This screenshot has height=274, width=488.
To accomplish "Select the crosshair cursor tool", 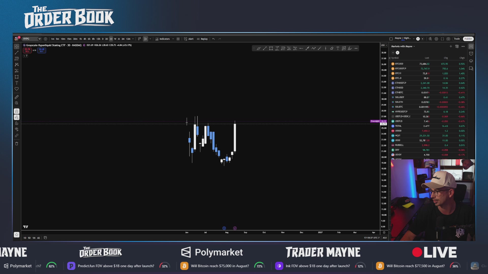I will (17, 46).
